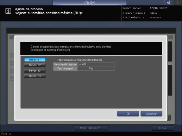Click Cancelar to dismiss dialog

click(x=151, y=114)
